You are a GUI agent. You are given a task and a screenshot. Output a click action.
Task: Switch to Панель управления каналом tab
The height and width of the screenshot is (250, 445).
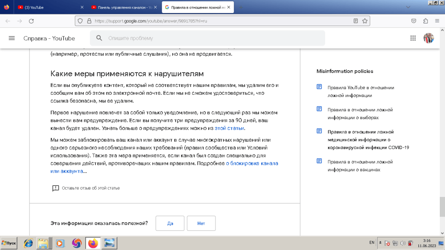pyautogui.click(x=122, y=7)
